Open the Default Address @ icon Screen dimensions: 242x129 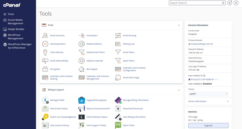coord(82,44)
